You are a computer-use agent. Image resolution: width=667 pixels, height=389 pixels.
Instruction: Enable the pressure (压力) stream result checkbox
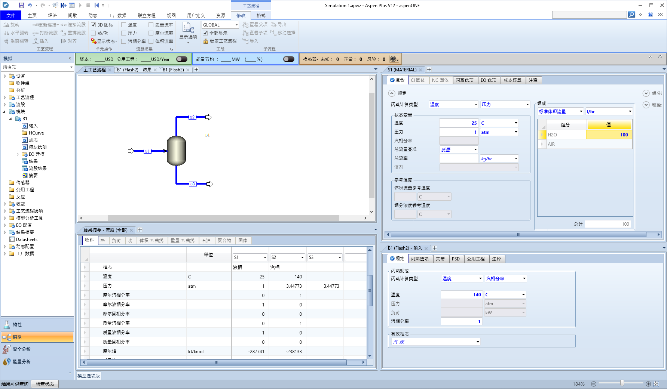pyautogui.click(x=123, y=33)
